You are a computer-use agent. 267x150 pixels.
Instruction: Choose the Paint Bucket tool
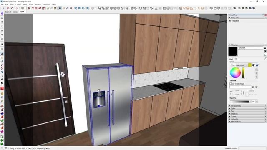[55, 8]
